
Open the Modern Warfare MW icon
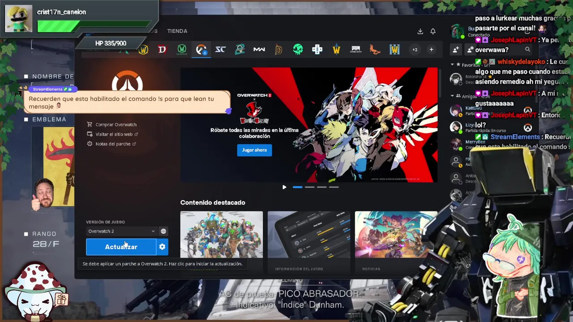[x=259, y=50]
